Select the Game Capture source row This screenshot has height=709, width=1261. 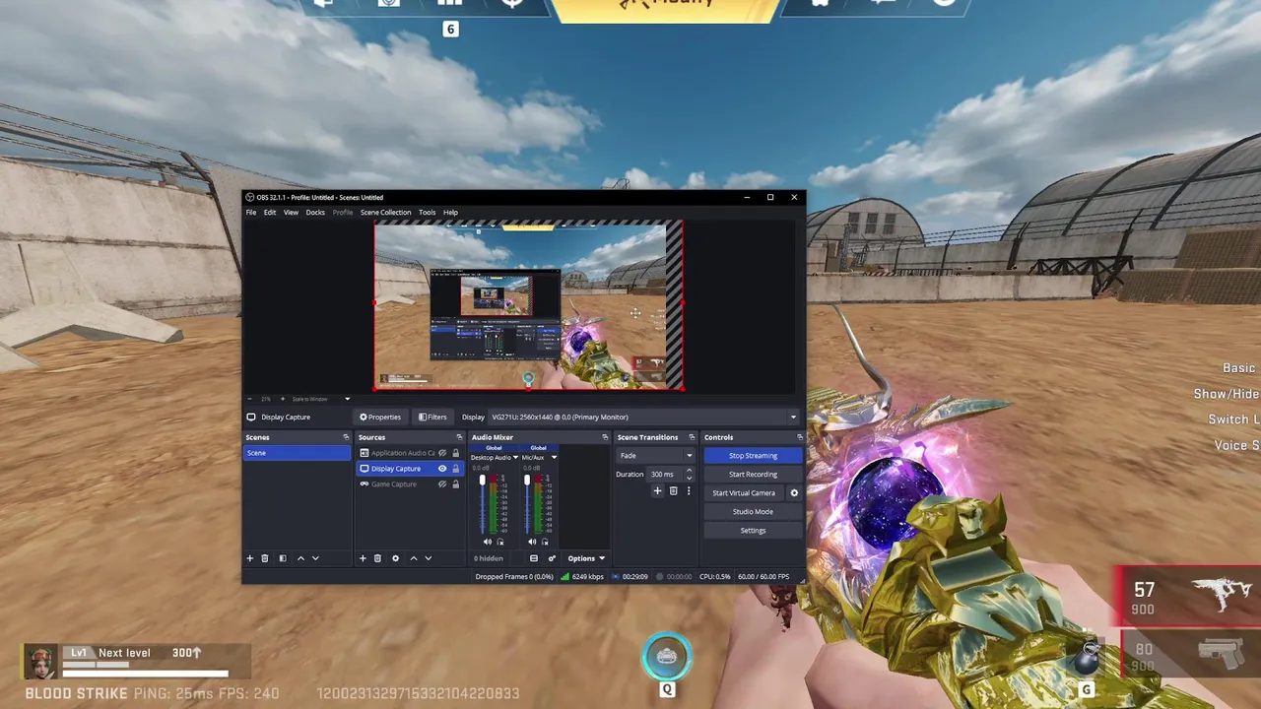tap(410, 484)
